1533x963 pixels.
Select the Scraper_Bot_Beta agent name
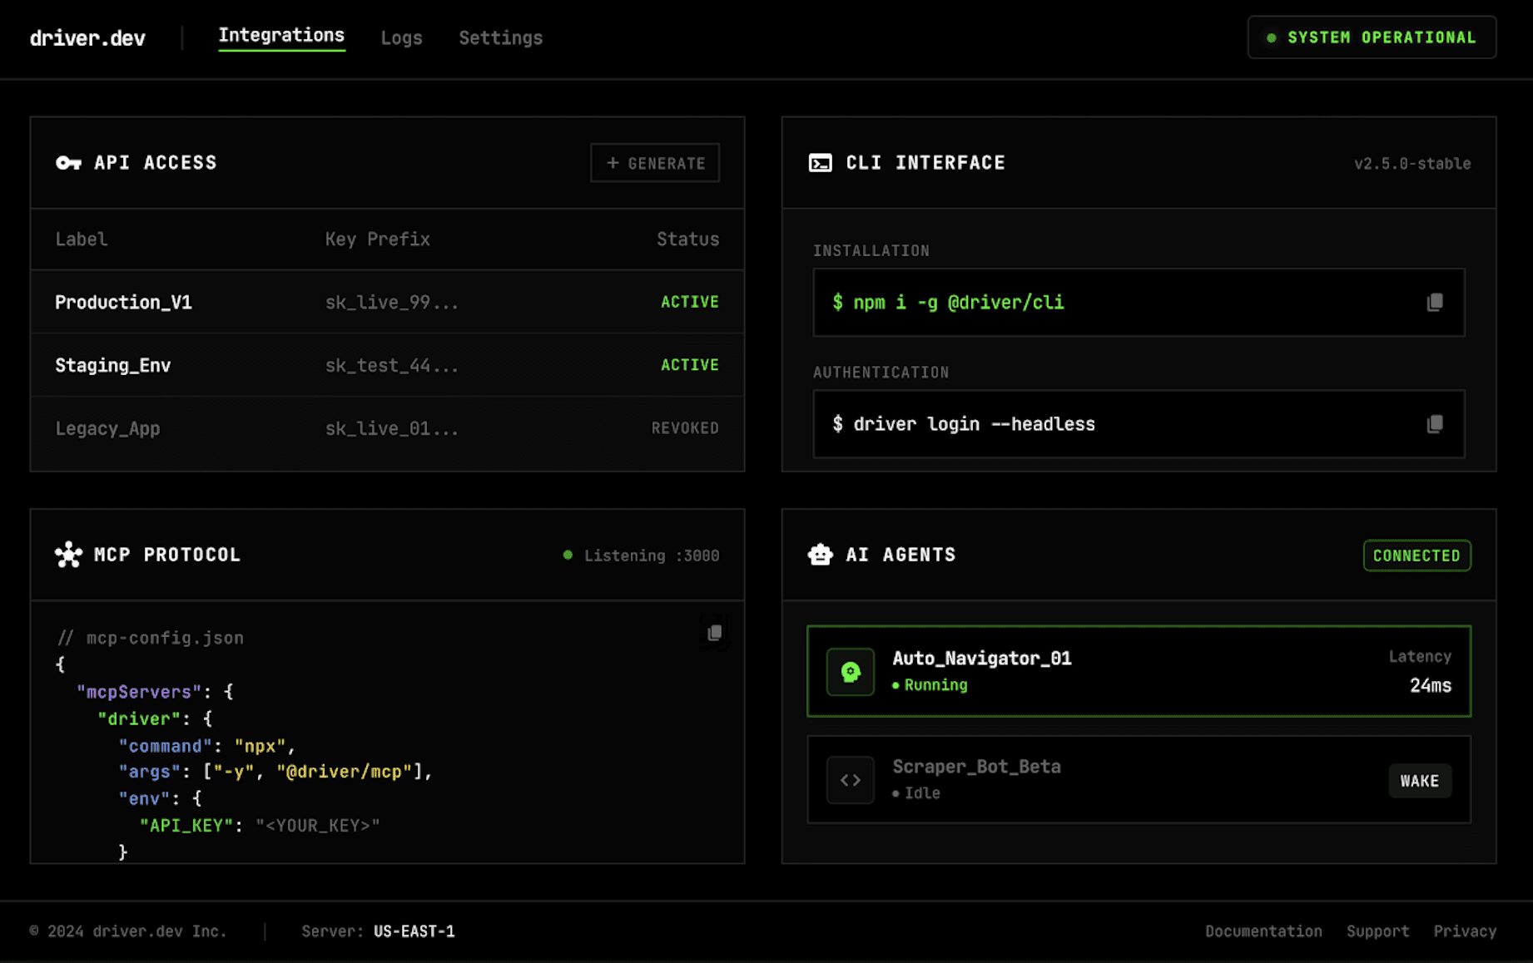(976, 767)
